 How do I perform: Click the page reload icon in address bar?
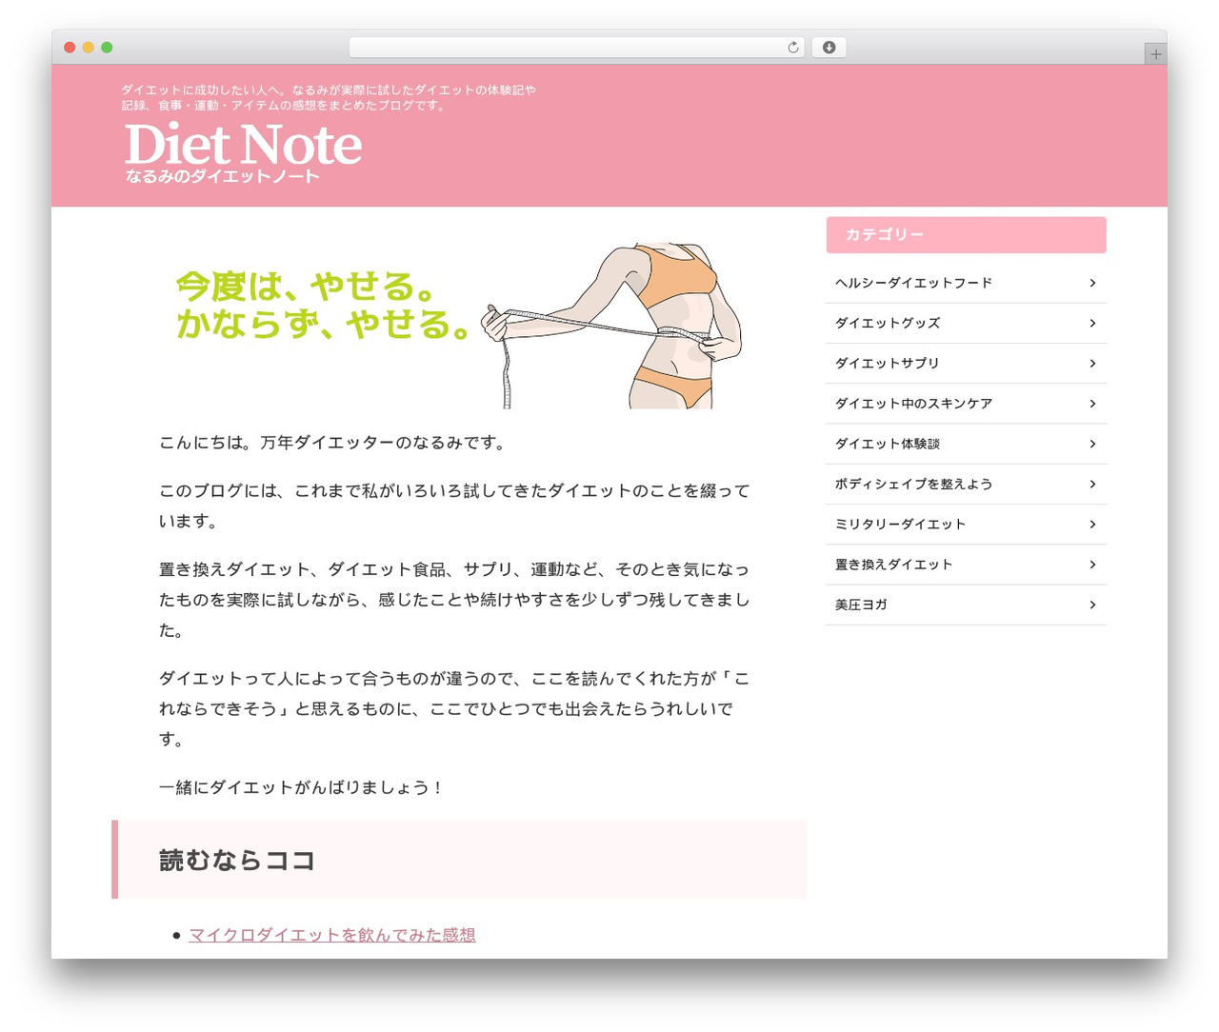(792, 48)
